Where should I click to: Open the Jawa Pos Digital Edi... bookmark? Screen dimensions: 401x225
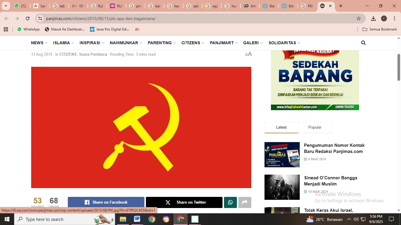point(109,29)
